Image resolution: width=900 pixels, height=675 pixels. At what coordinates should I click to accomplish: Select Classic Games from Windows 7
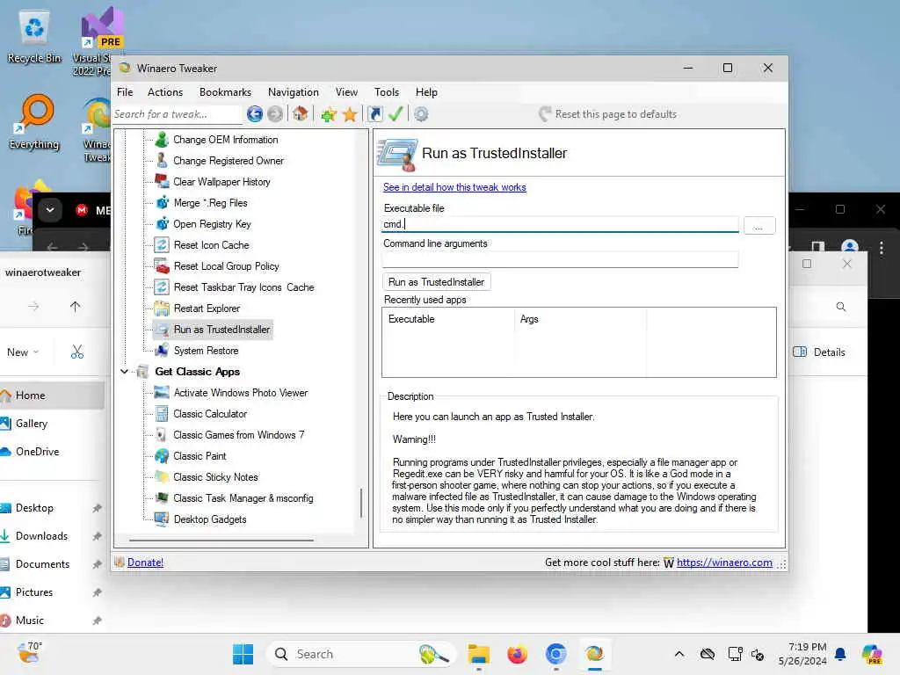point(239,435)
